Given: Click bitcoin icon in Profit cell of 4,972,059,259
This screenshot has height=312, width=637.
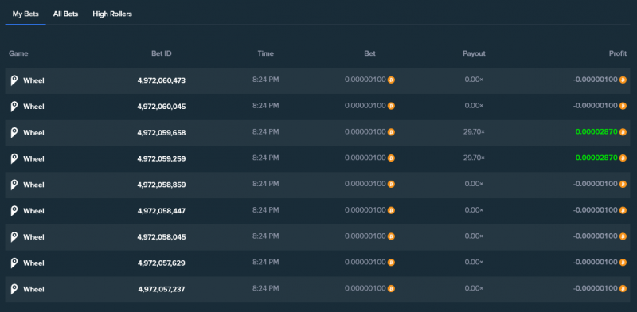Looking at the screenshot, I should point(623,158).
